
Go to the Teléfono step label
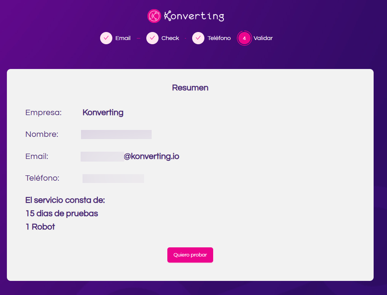(219, 38)
